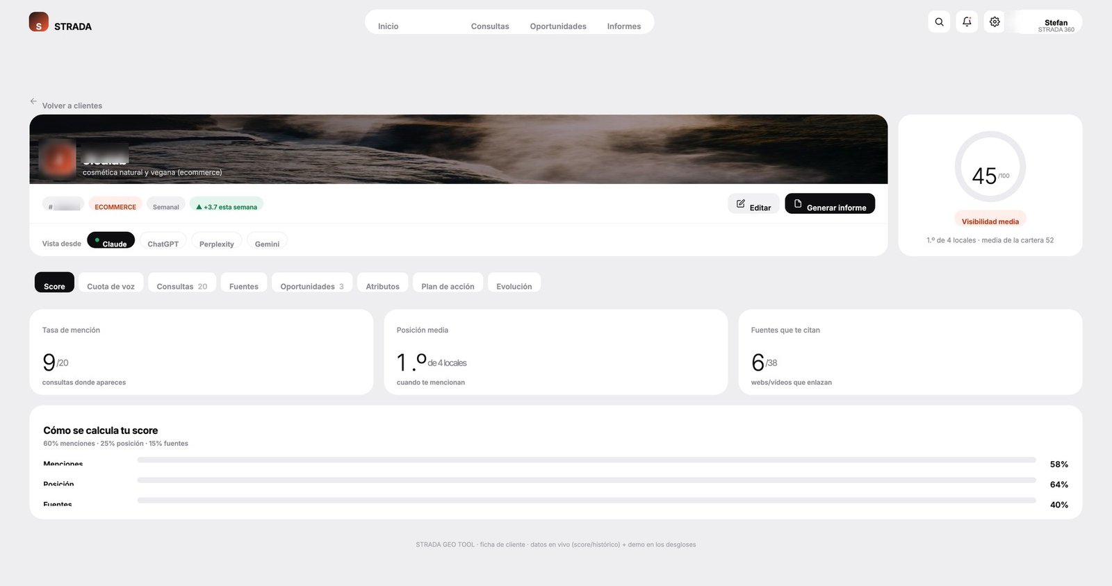The height and width of the screenshot is (586, 1112).
Task: Open the Consultas 20 tab
Action: click(182, 283)
